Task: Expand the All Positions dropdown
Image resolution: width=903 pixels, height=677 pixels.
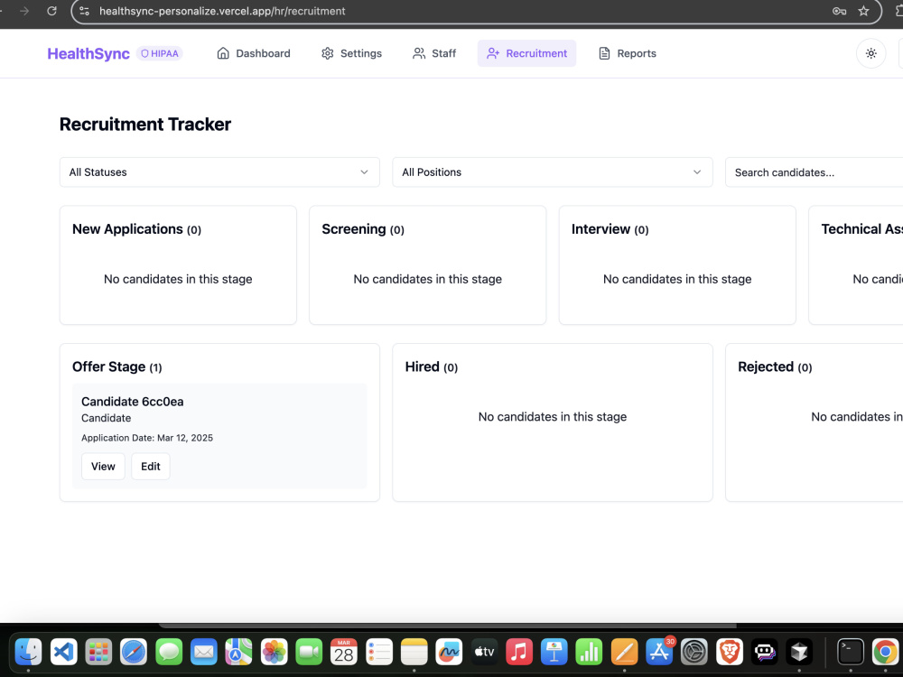Action: [553, 172]
